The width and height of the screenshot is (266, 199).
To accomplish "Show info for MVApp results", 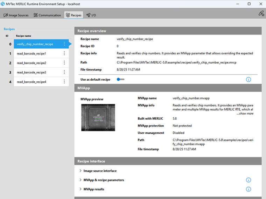I will click(248, 189).
